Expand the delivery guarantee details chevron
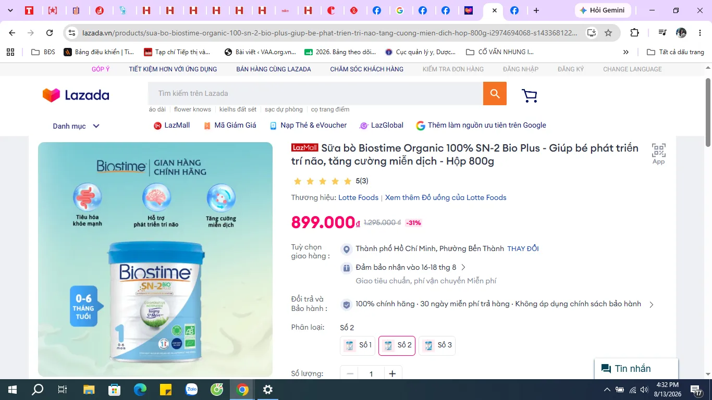 (463, 268)
